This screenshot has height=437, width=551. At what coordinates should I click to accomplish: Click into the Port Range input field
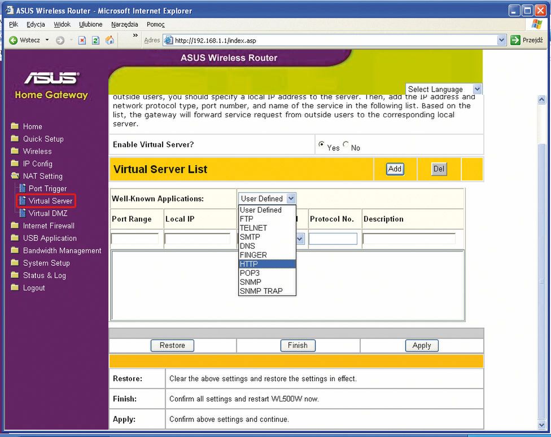[x=134, y=239]
